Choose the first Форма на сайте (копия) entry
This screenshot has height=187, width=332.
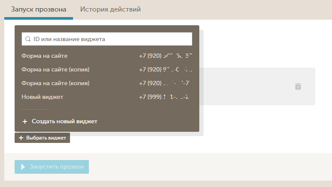55,70
